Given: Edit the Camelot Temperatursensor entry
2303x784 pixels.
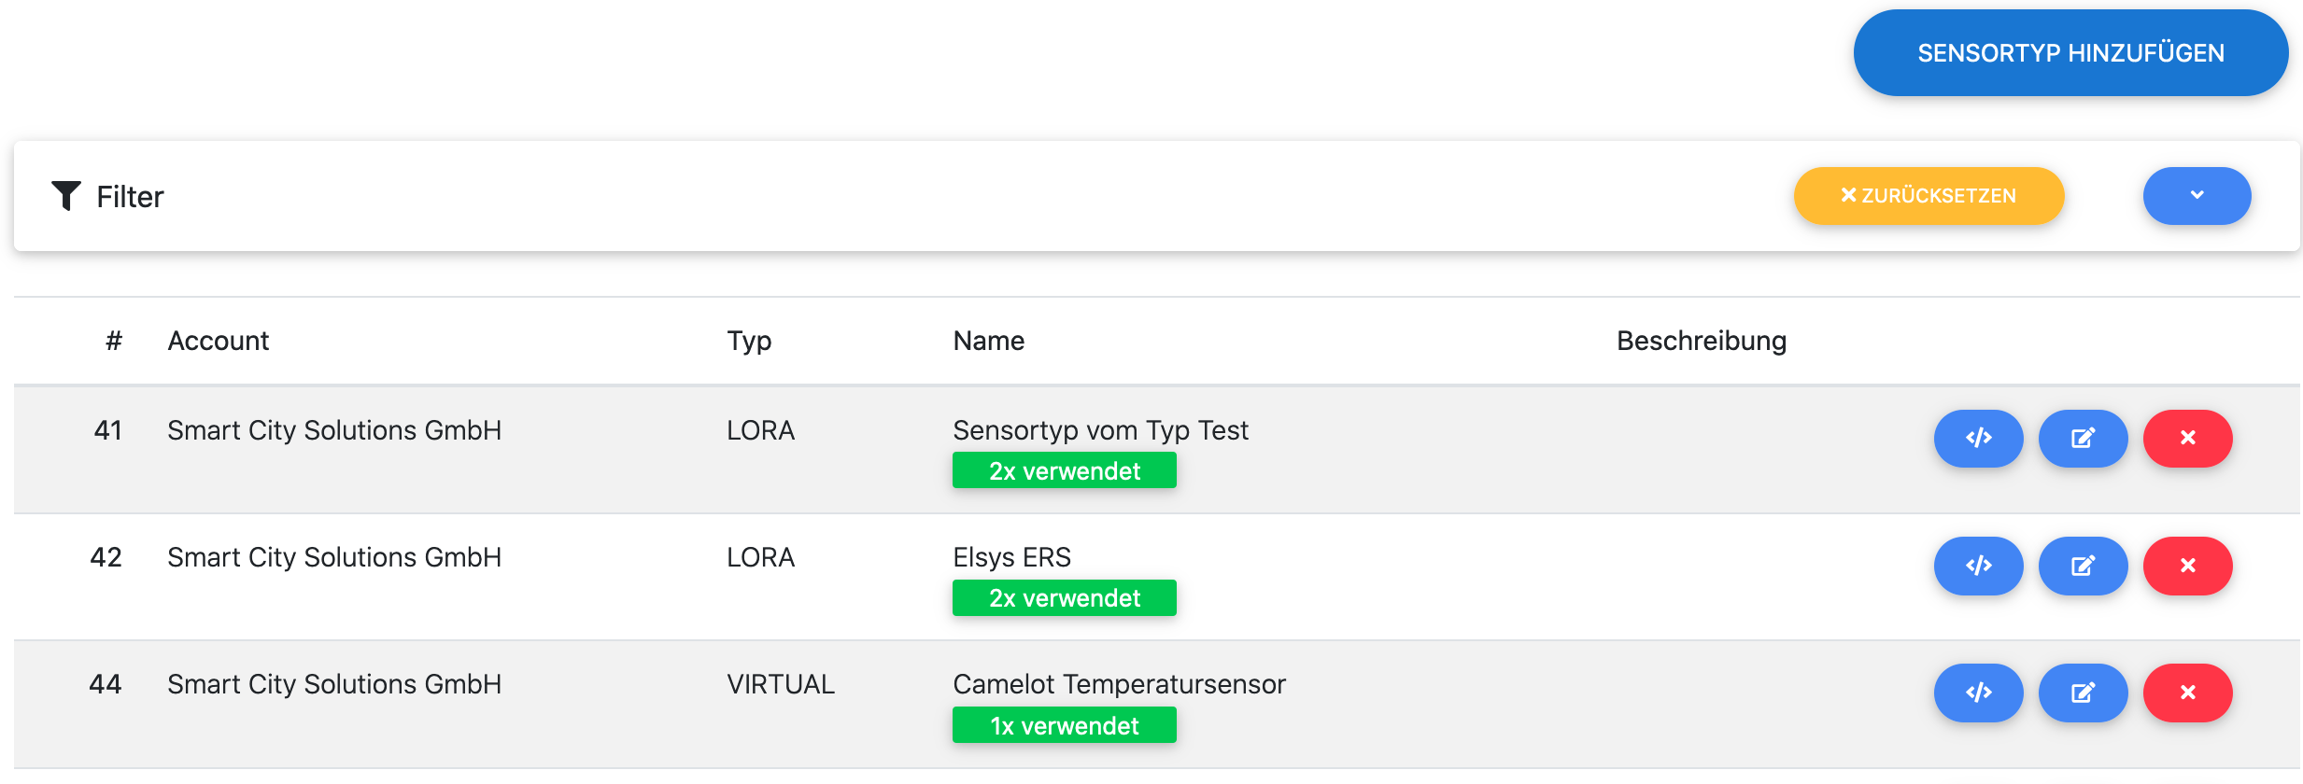Looking at the screenshot, I should (x=2083, y=693).
